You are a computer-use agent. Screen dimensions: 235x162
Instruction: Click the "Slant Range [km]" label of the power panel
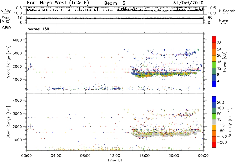coord(8,62)
